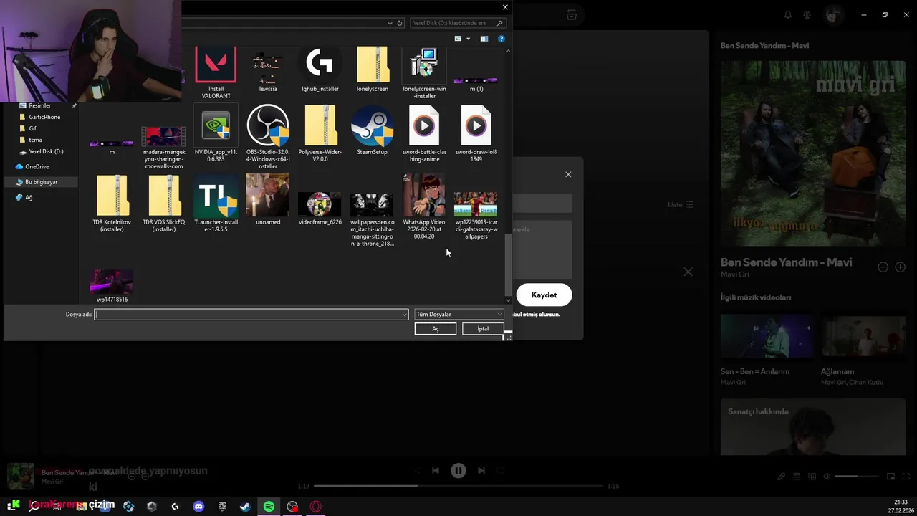Open Discord from the taskbar

coord(198,507)
